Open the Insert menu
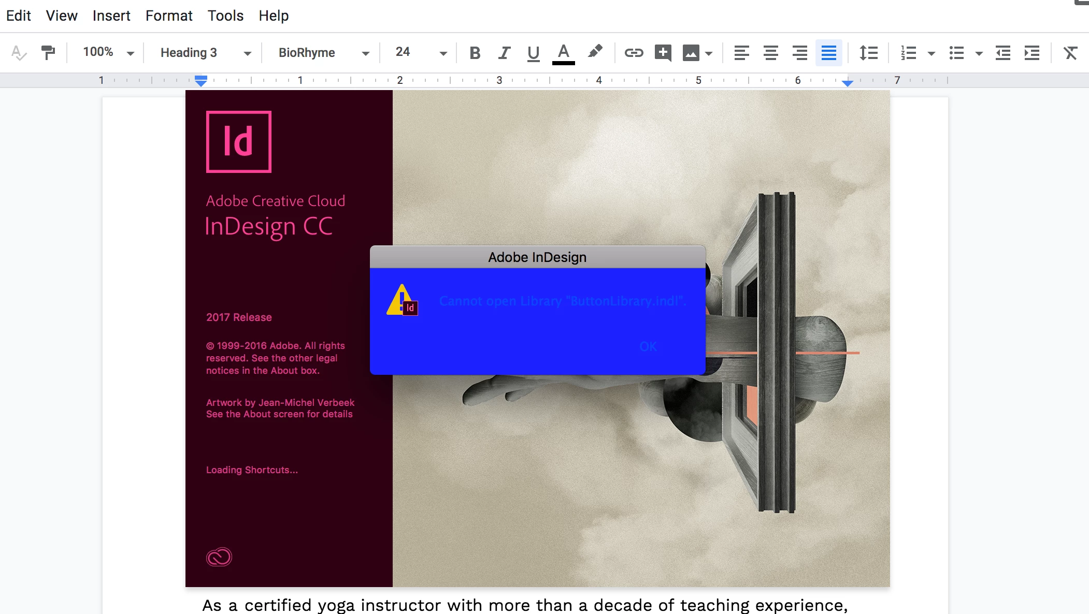The width and height of the screenshot is (1089, 614). [x=111, y=16]
